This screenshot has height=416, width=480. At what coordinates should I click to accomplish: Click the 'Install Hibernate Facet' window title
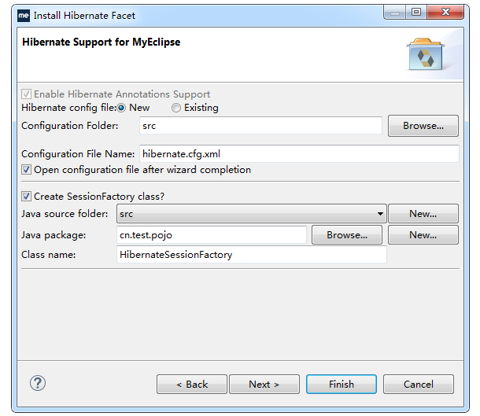[84, 15]
